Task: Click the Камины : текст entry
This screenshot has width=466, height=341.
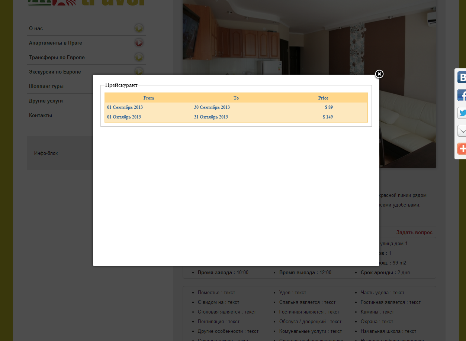Action: click(377, 312)
